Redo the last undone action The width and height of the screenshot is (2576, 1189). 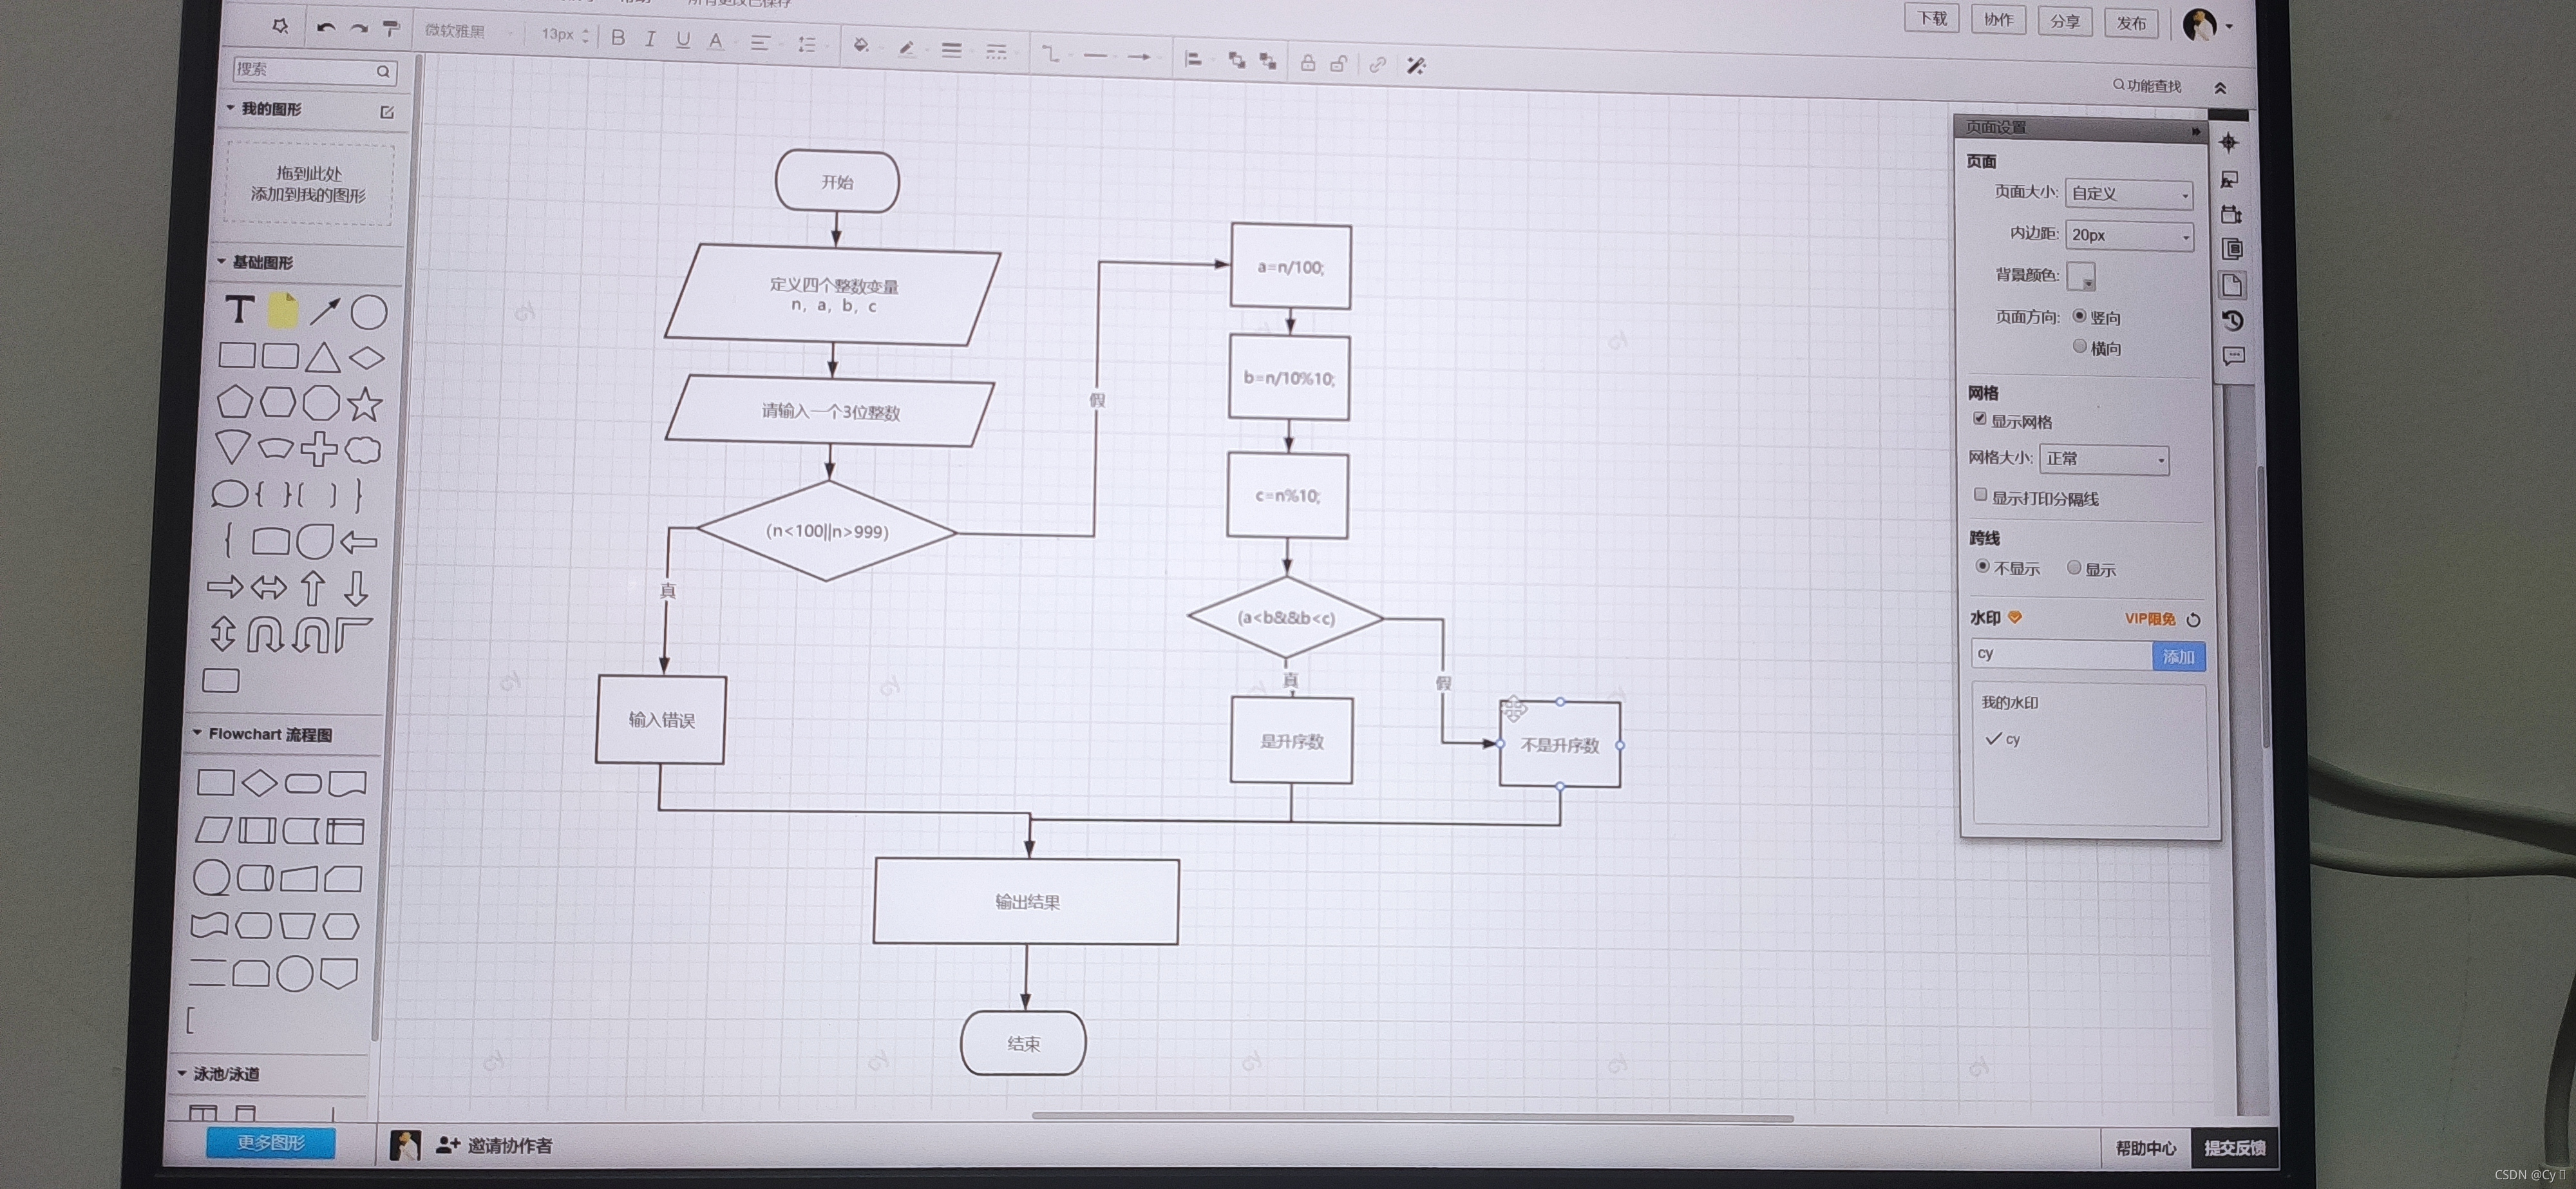[358, 29]
